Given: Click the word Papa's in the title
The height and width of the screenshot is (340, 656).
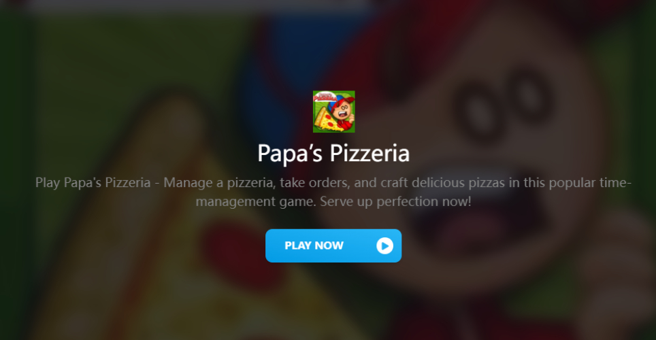Looking at the screenshot, I should point(290,153).
